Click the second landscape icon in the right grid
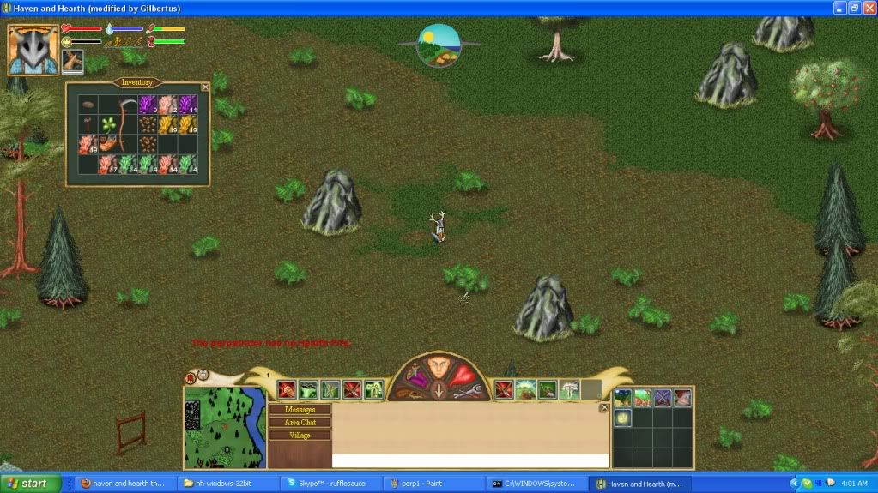 642,398
